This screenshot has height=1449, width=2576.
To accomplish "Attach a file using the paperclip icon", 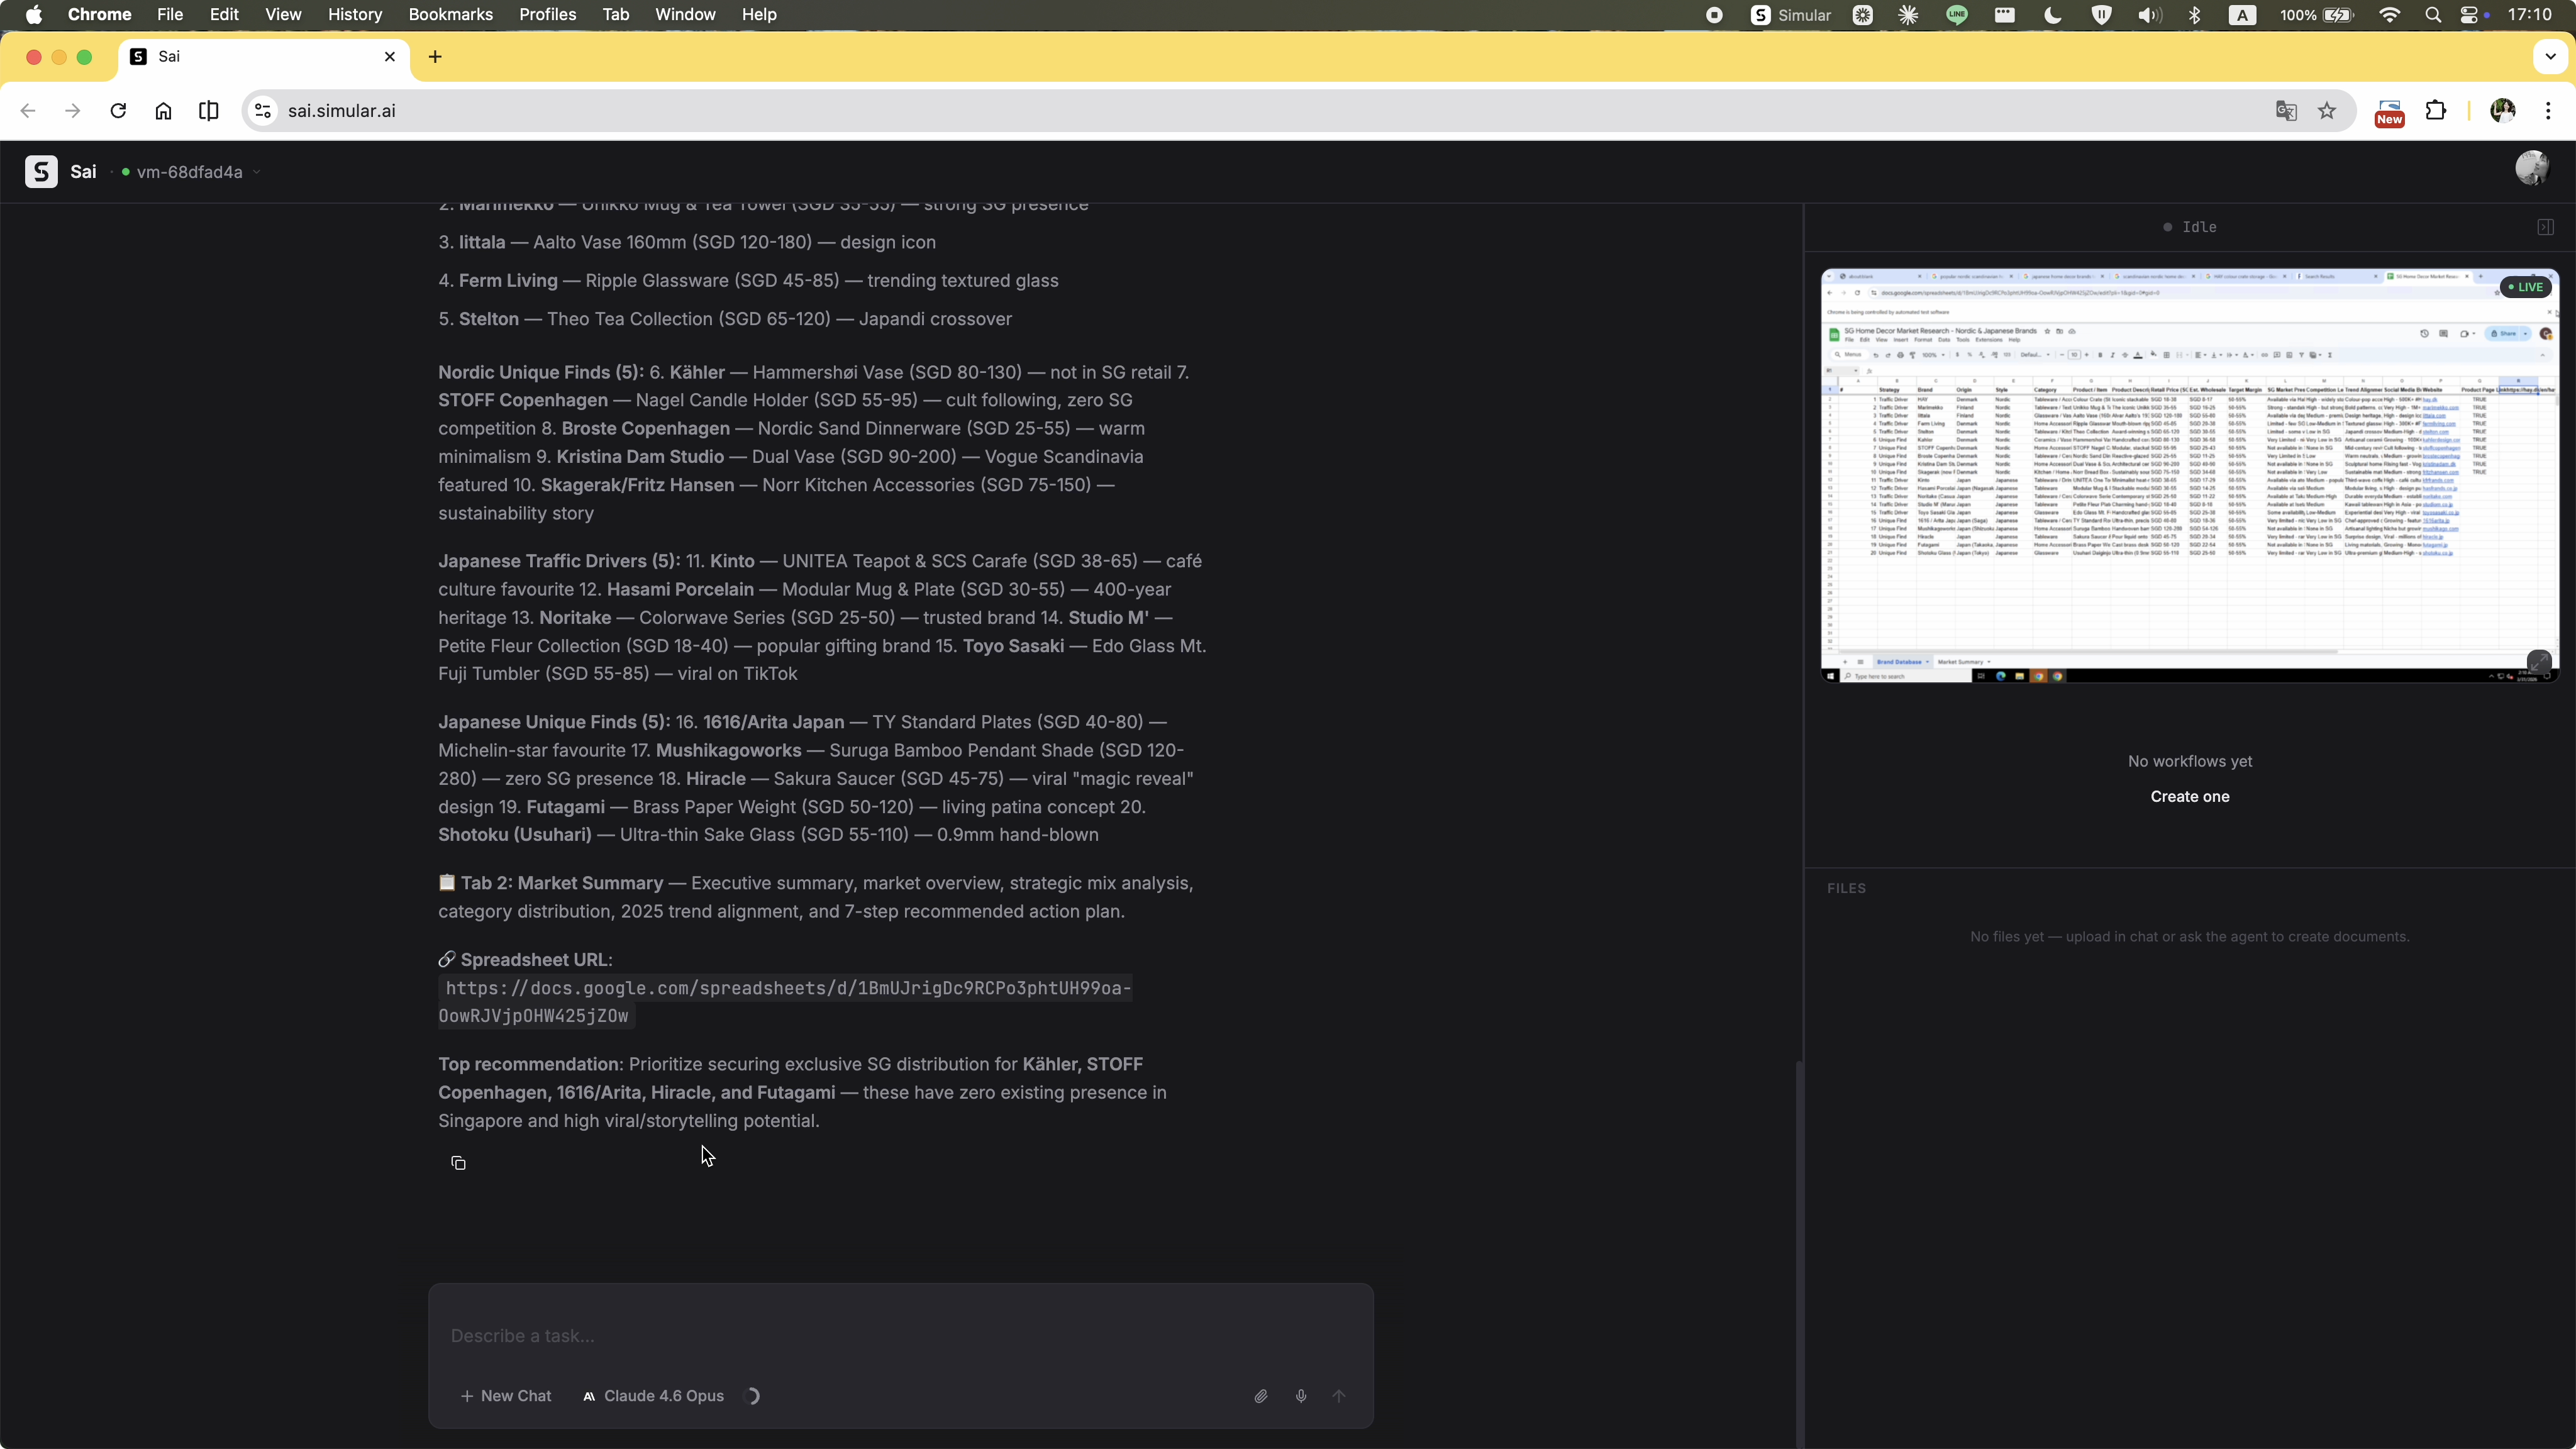I will tap(1260, 1396).
